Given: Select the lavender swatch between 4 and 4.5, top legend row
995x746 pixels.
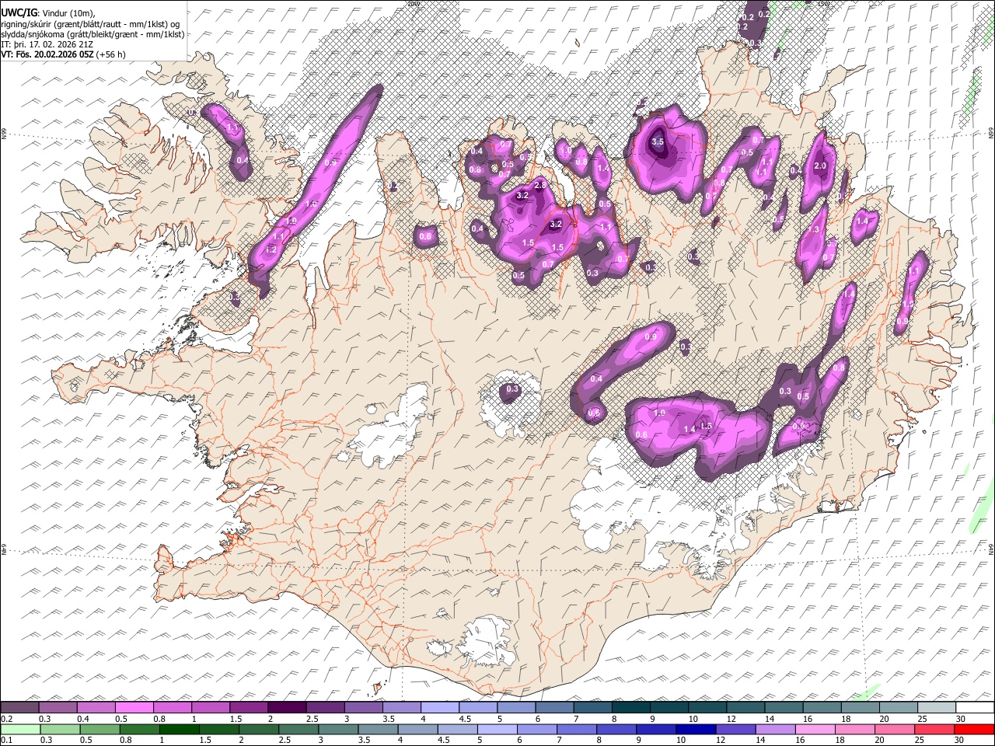Looking at the screenshot, I should (x=438, y=708).
